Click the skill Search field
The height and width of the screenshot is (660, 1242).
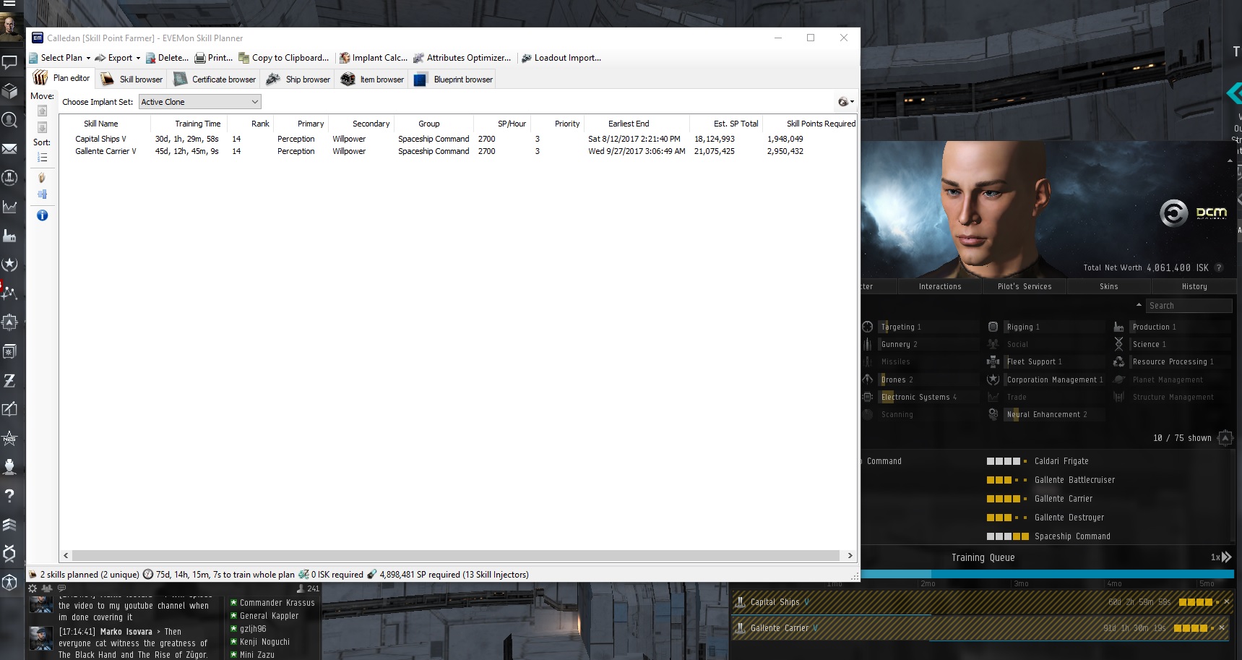[x=1189, y=306]
